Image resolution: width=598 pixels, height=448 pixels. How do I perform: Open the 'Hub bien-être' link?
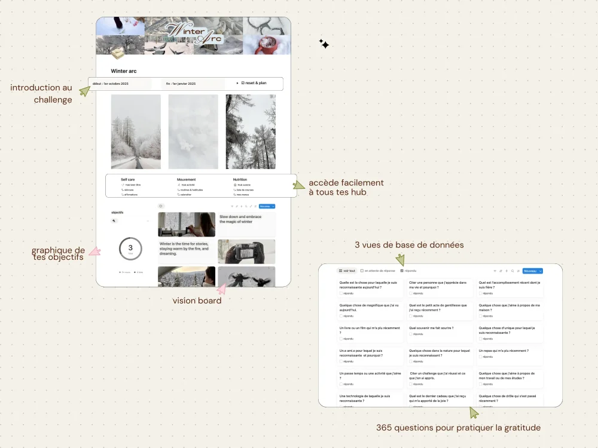pos(131,185)
